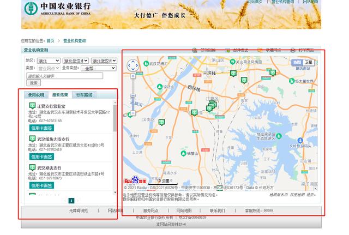Zoom out with the map minus button
Screen dimensions: 349x235
[x=133, y=113]
